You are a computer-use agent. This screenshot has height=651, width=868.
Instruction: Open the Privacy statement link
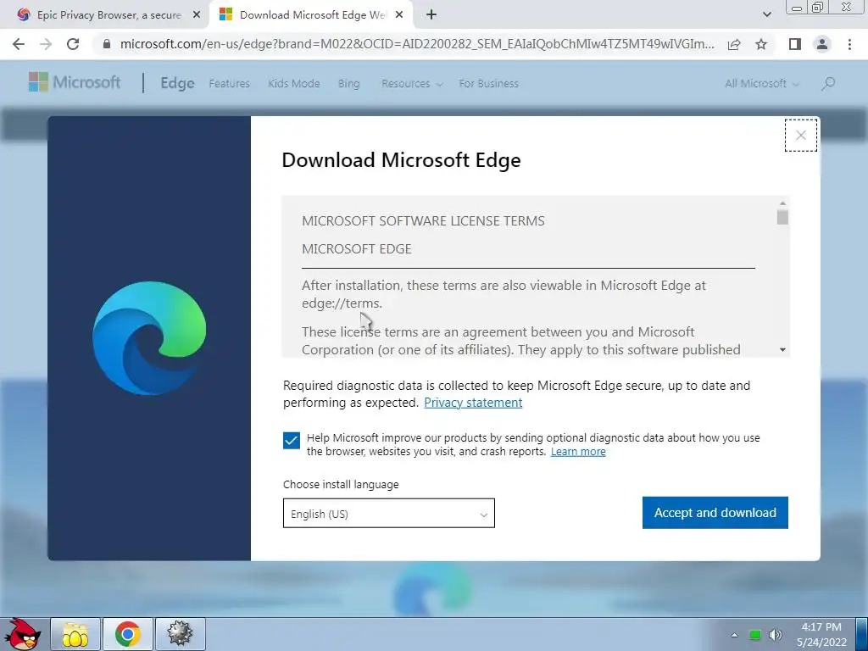(473, 403)
